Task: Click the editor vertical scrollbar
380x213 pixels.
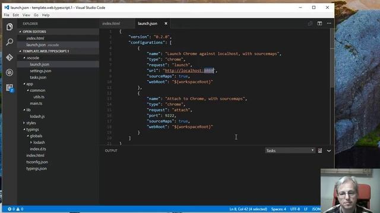Action: (x=332, y=58)
